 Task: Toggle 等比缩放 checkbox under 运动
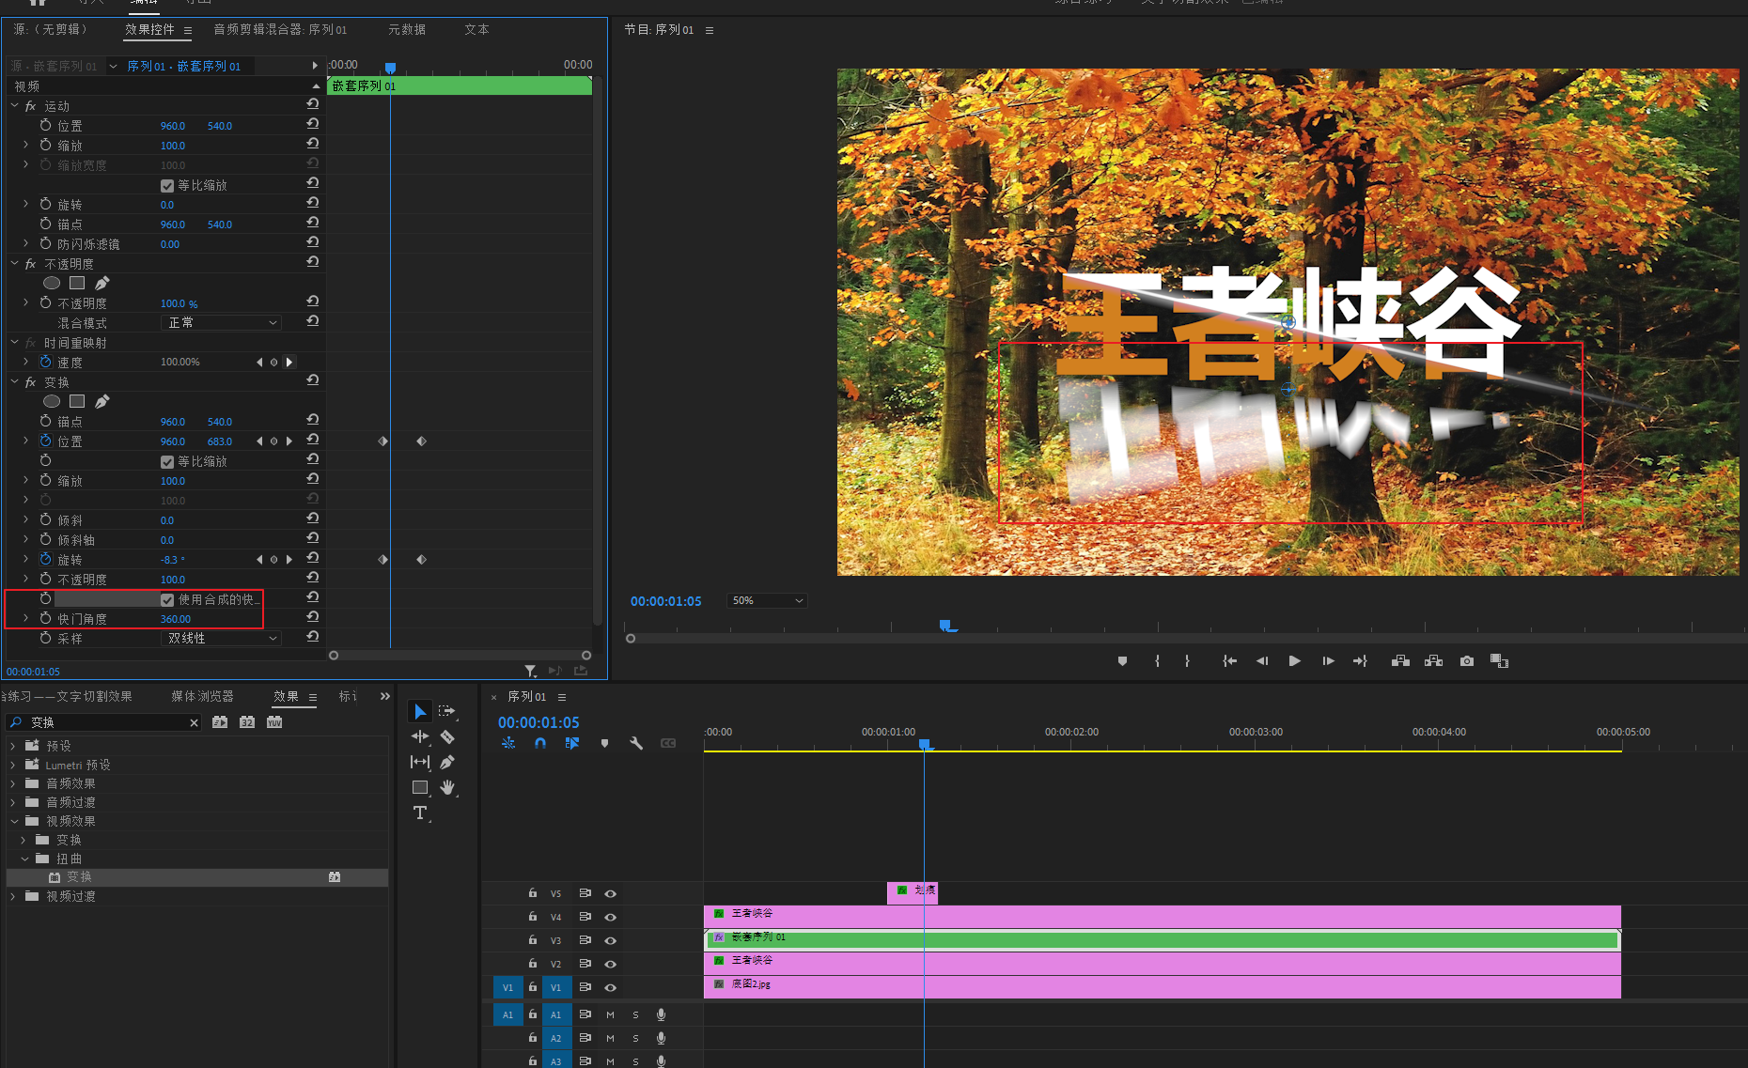tap(167, 186)
